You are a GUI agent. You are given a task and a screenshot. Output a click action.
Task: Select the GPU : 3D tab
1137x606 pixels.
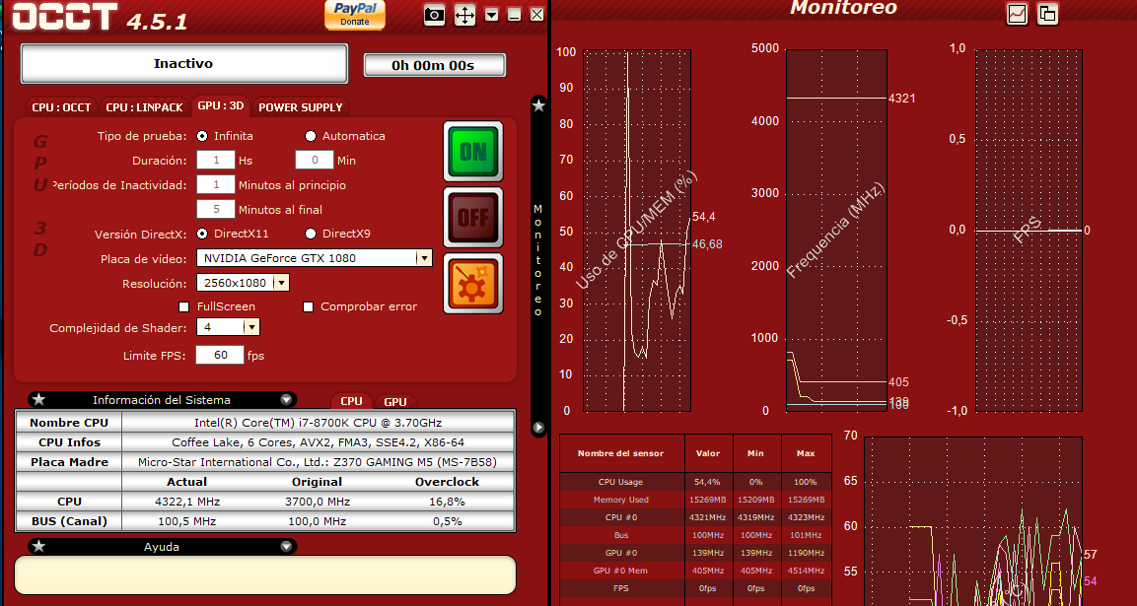pyautogui.click(x=221, y=105)
